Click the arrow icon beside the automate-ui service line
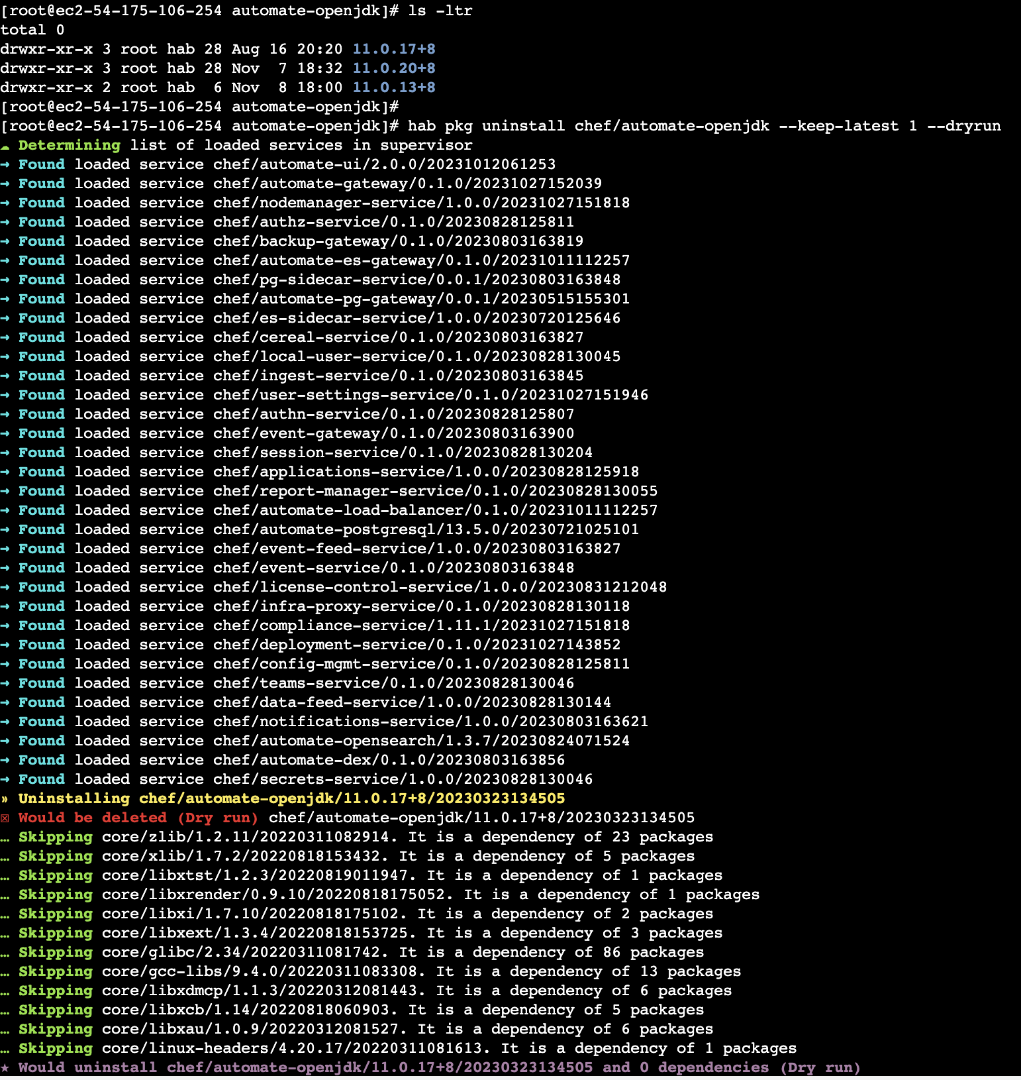Screen dimensions: 1021x1080 point(5,164)
